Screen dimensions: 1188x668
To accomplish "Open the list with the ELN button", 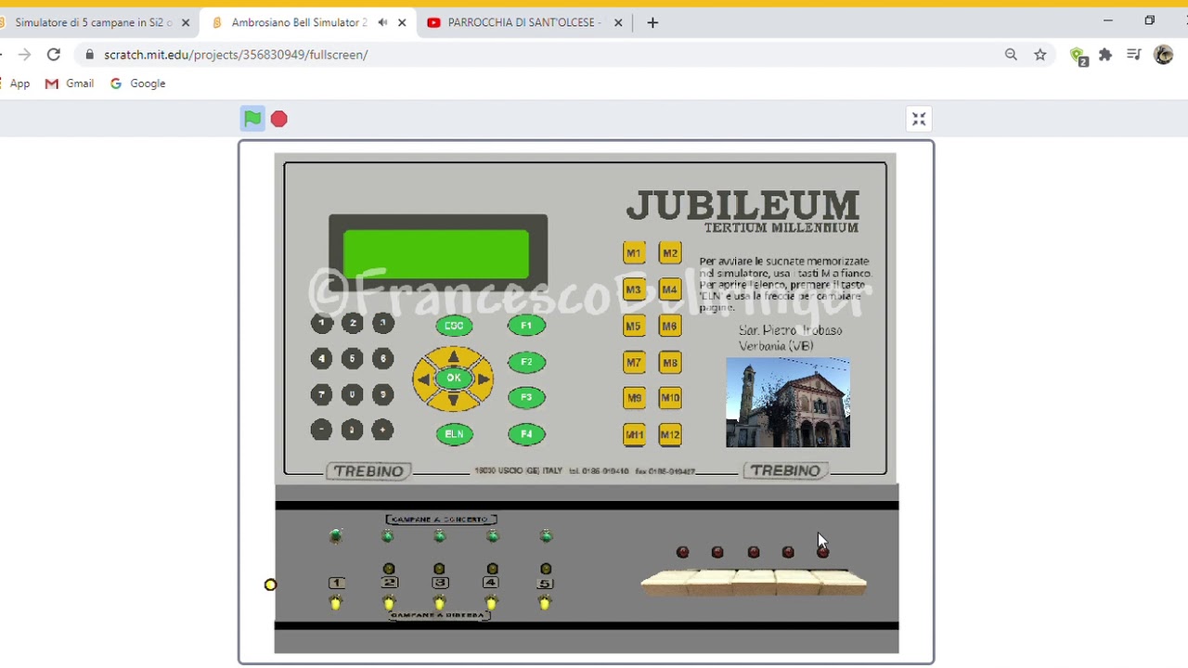I will [454, 433].
